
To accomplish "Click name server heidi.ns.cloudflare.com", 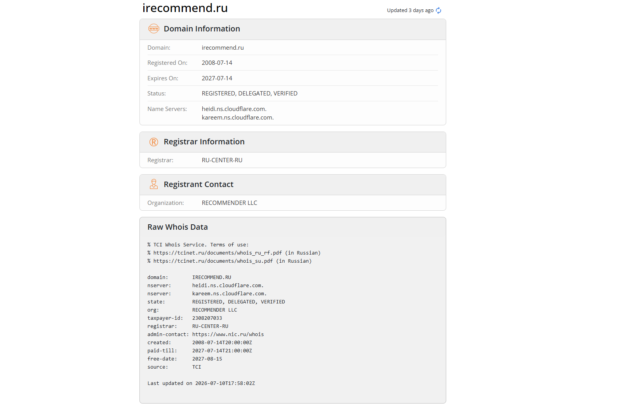I will tap(234, 109).
